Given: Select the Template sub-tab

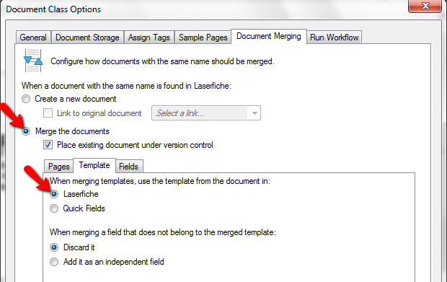Looking at the screenshot, I should (x=94, y=165).
